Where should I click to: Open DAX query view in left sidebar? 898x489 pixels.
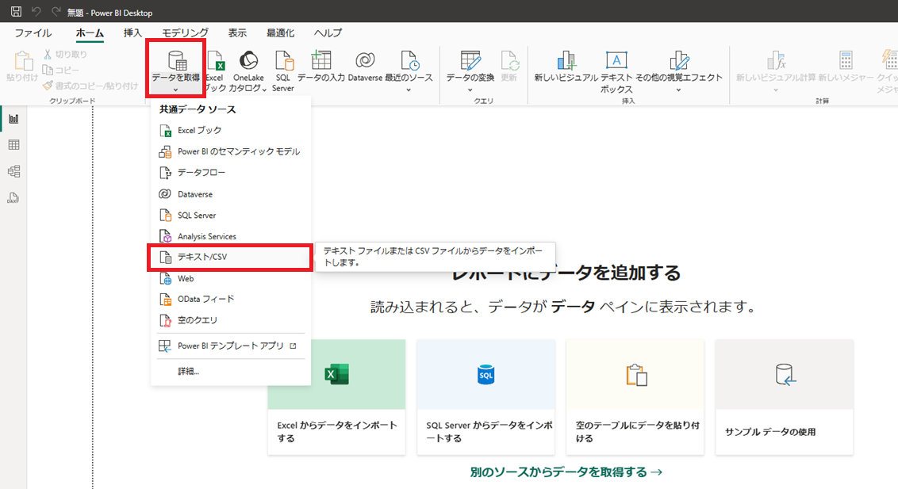point(13,198)
